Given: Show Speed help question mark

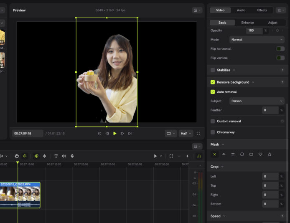Looking at the screenshot, I should (x=282, y=216).
